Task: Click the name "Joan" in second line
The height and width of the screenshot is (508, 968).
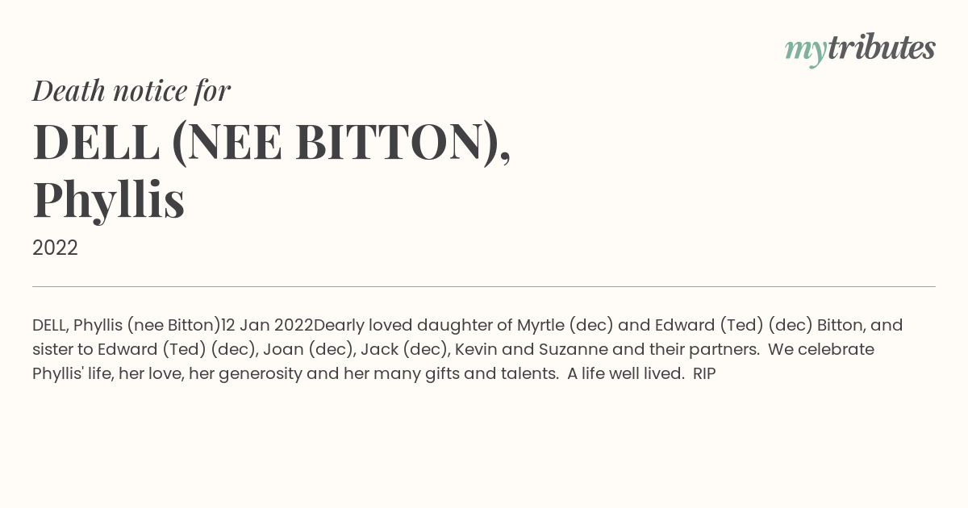Action: click(280, 349)
